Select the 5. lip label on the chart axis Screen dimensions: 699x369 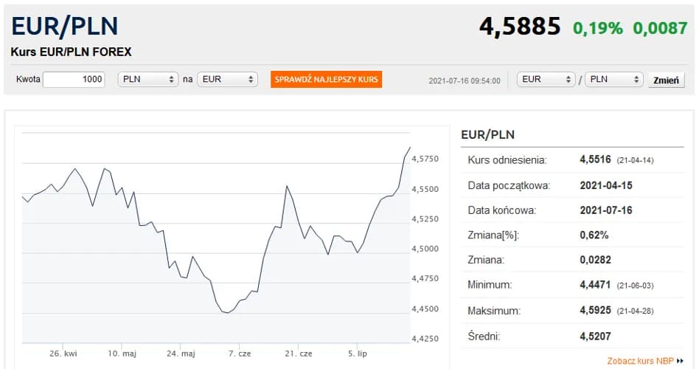point(357,354)
